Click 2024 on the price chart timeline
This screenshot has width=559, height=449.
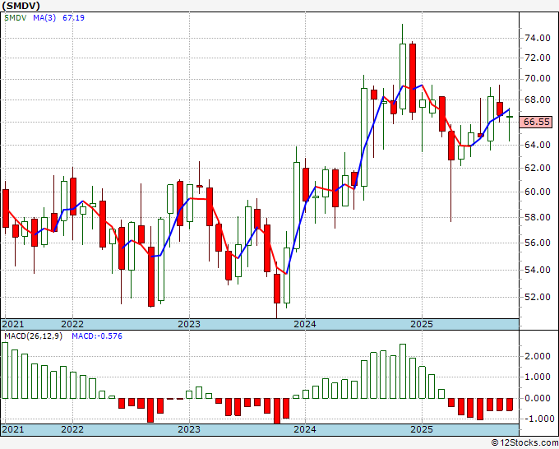pyautogui.click(x=305, y=324)
